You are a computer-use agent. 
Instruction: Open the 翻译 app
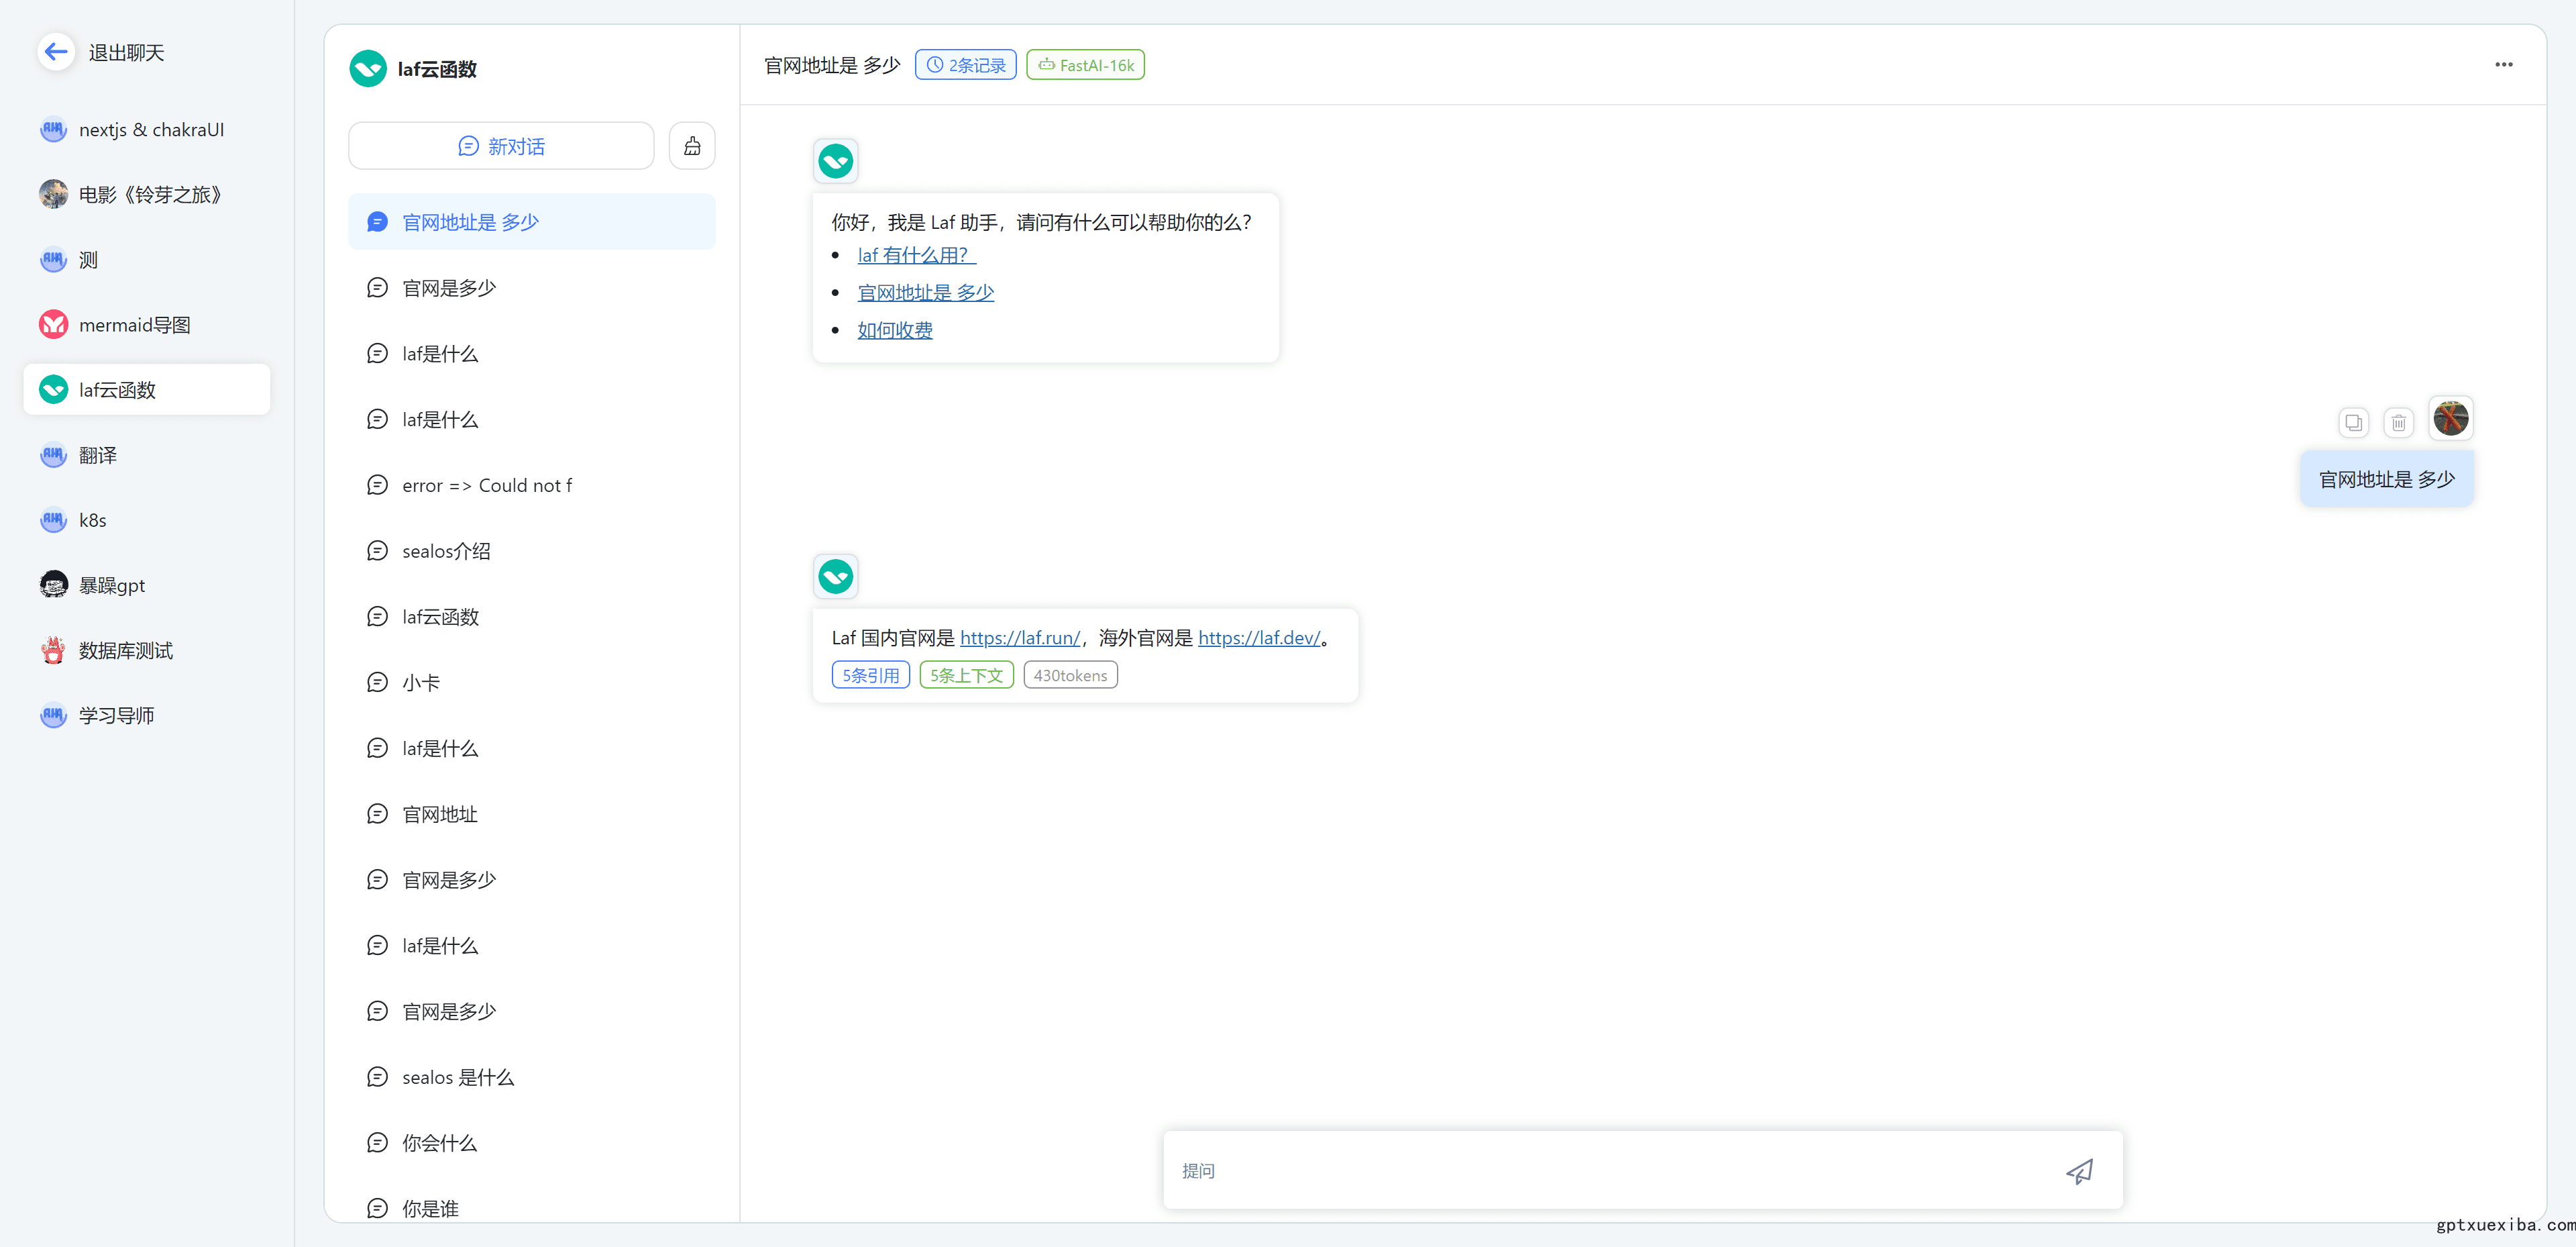click(x=147, y=454)
